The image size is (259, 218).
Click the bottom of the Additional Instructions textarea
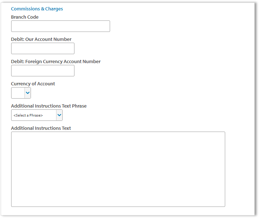(x=118, y=202)
